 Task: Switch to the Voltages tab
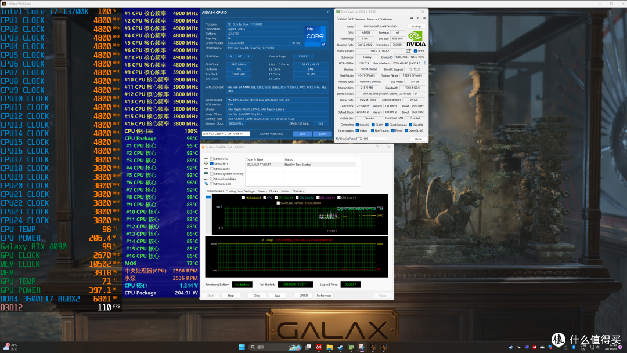pos(250,191)
